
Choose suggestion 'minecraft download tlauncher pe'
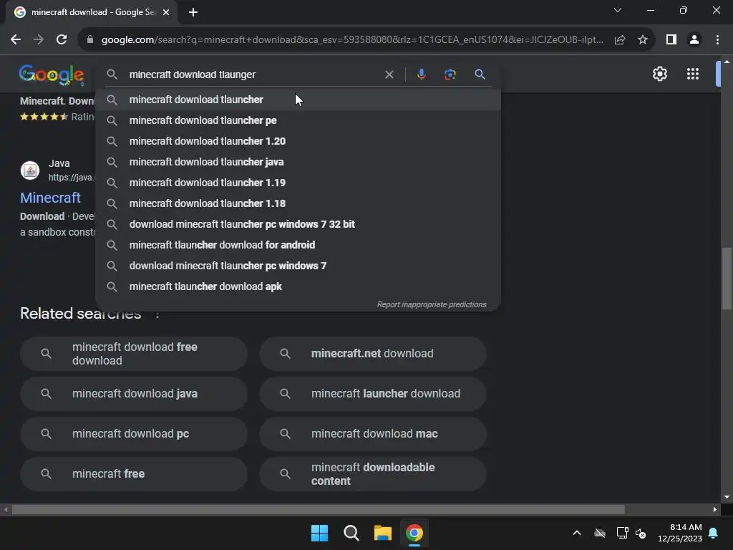(298, 120)
